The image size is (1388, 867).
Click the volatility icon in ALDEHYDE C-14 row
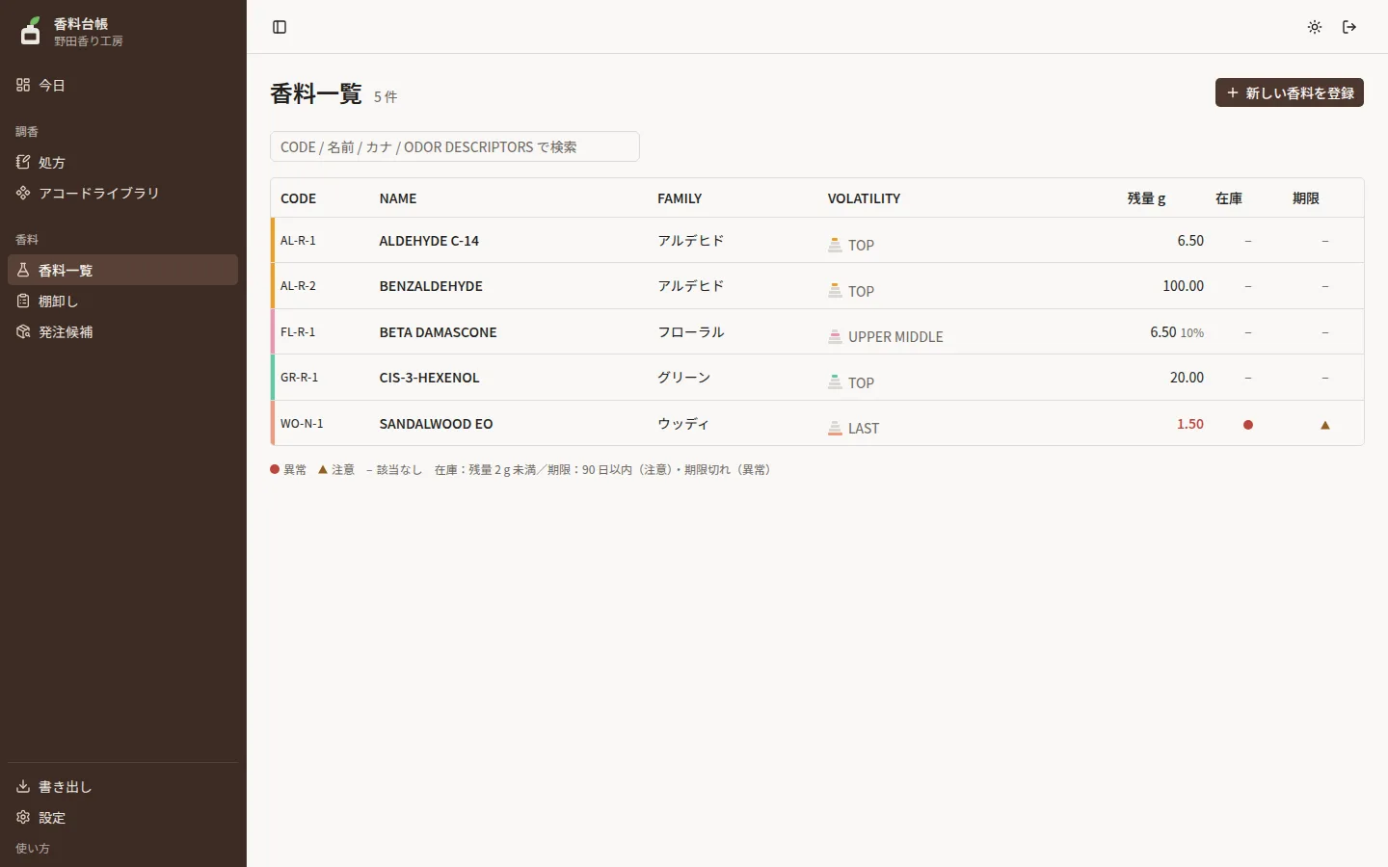[835, 245]
